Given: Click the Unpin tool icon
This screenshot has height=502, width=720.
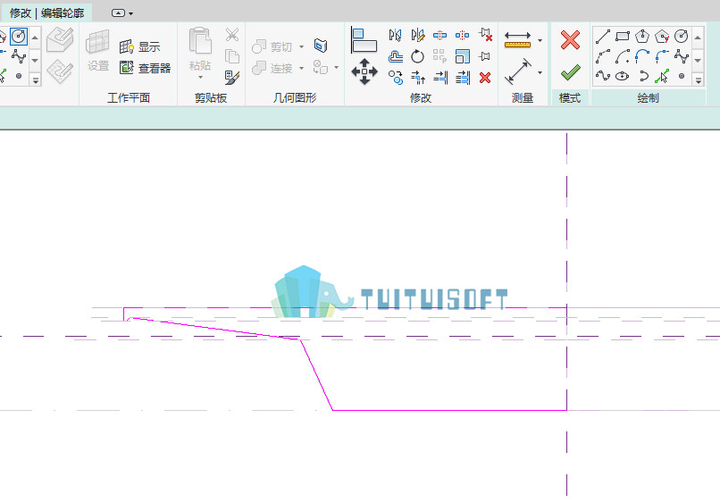Looking at the screenshot, I should click(485, 35).
